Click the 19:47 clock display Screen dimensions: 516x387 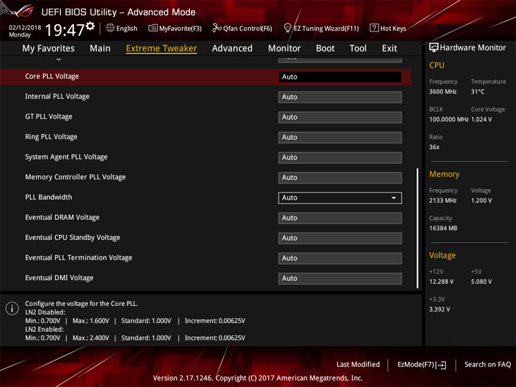[65, 30]
